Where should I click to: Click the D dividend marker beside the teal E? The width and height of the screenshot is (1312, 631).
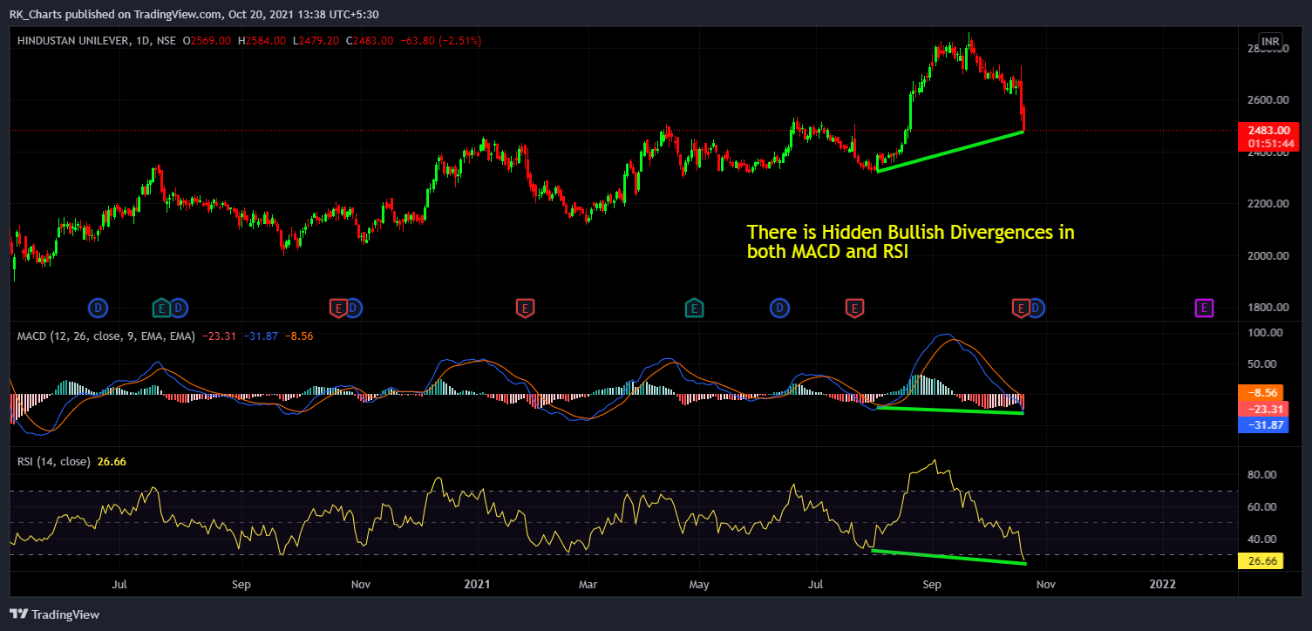(178, 307)
